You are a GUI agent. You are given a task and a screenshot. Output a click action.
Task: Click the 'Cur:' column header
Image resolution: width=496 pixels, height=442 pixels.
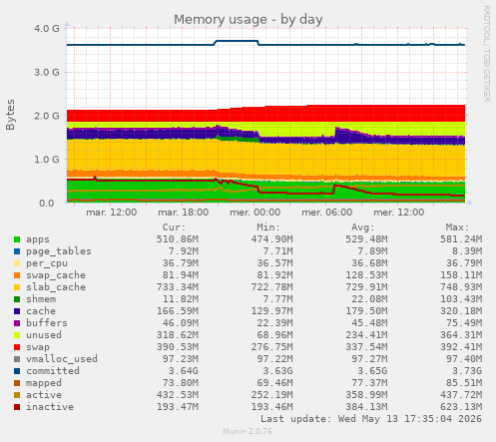[174, 227]
